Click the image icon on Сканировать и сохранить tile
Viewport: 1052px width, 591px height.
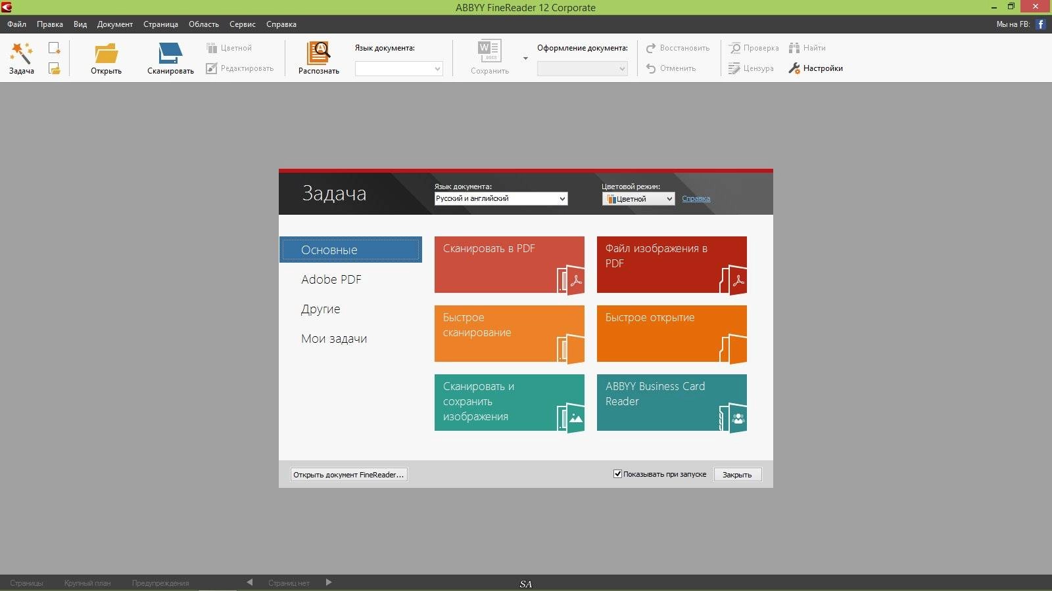[x=571, y=418]
